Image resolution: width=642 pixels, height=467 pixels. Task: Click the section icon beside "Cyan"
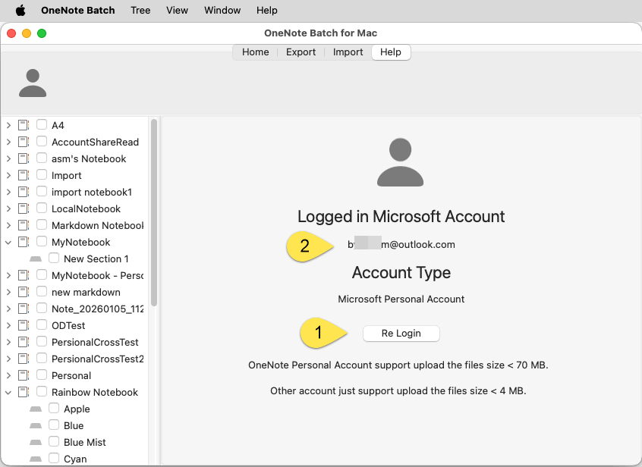35,458
